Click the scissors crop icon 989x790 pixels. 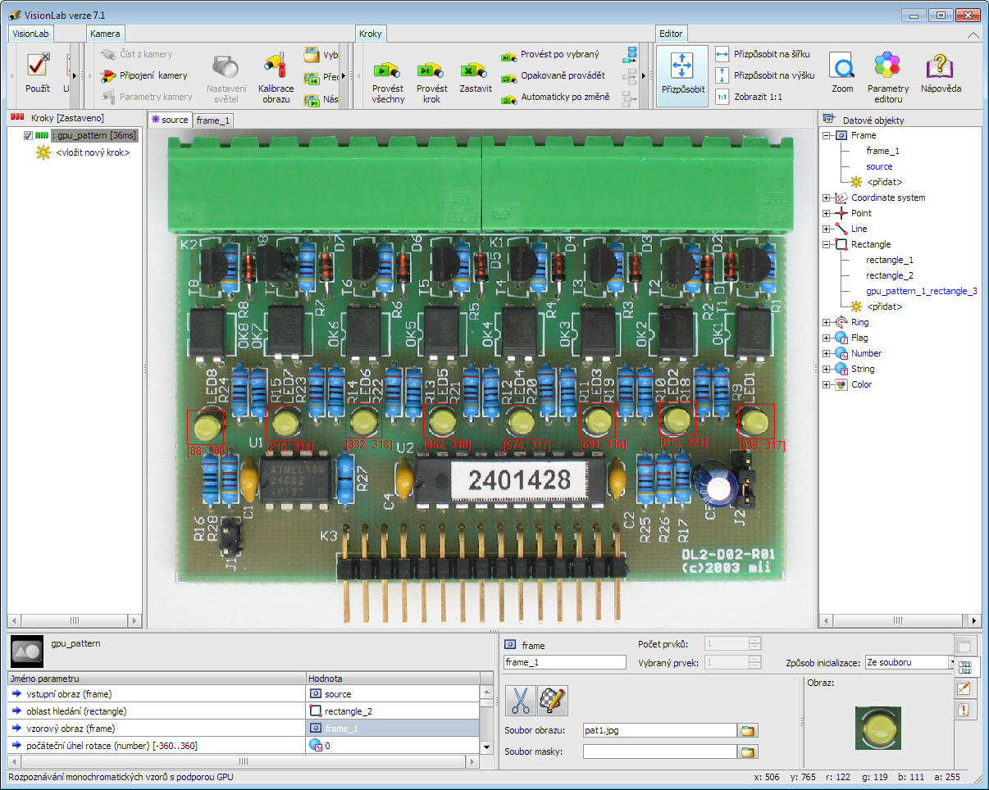coord(520,700)
